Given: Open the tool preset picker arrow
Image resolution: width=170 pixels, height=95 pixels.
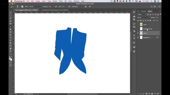Looking at the screenshot, I should point(14,7).
